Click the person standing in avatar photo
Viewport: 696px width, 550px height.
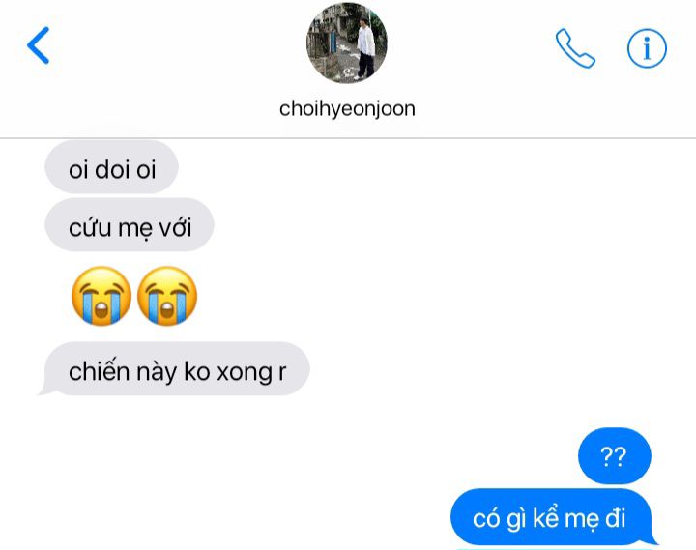coord(365,48)
